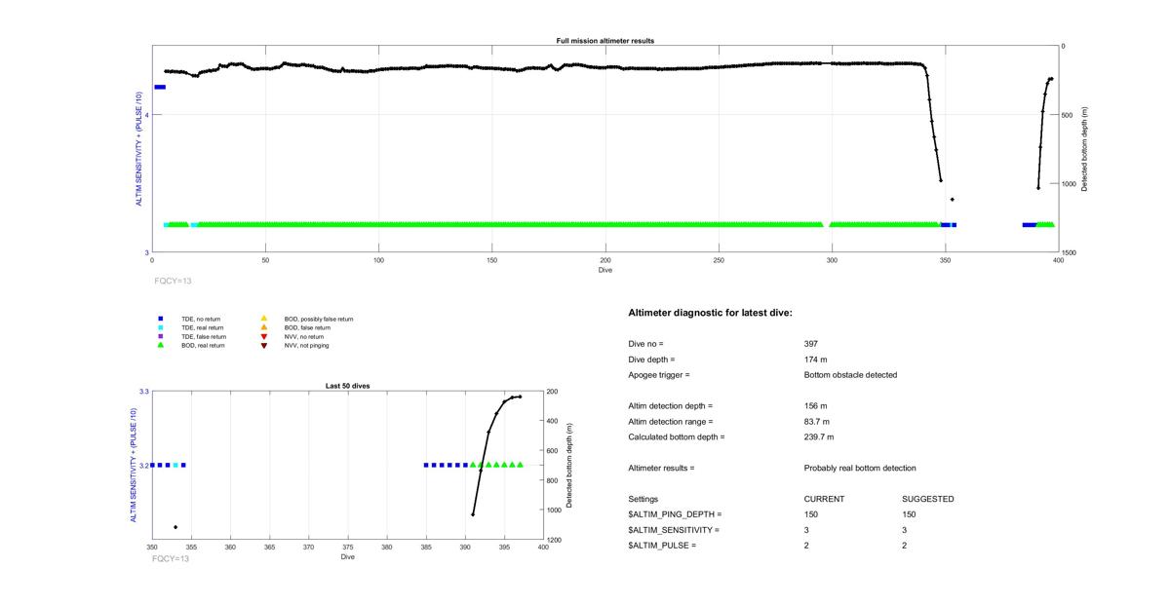This screenshot has width=1170, height=606.
Task: Click the 'Bottom obstacle detected' value
Action: (850, 375)
